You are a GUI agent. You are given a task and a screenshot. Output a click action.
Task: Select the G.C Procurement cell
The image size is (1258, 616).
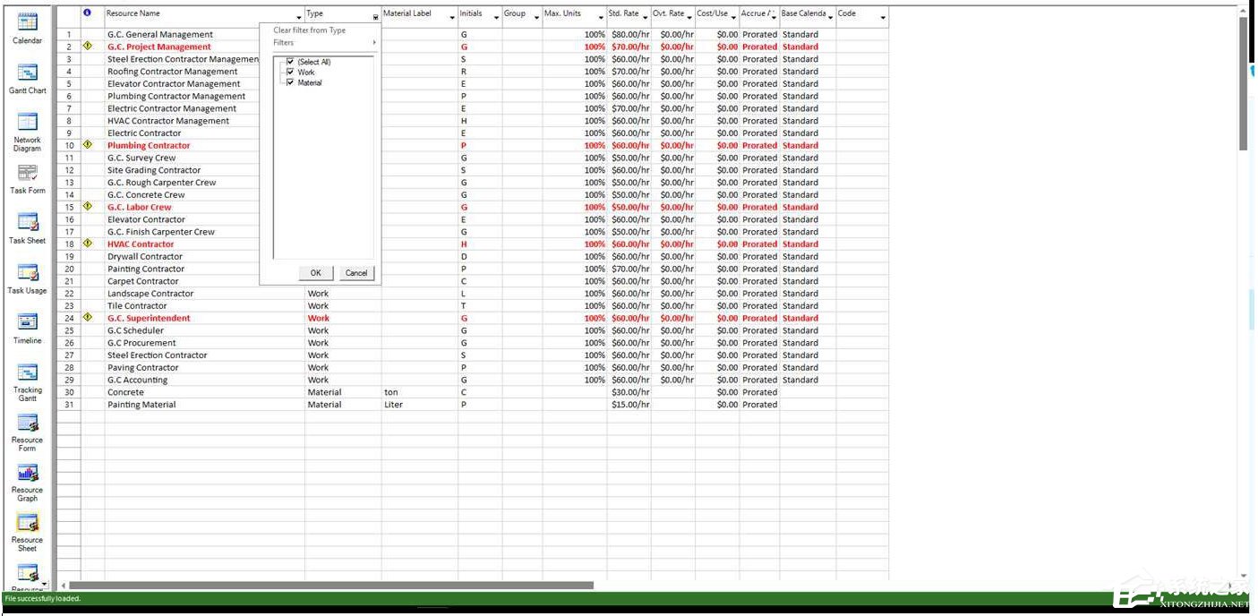point(204,343)
